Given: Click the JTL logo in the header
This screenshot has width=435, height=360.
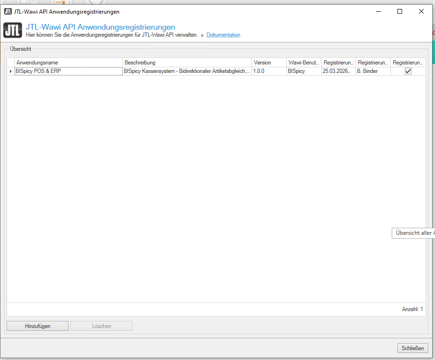Looking at the screenshot, I should click(12, 30).
